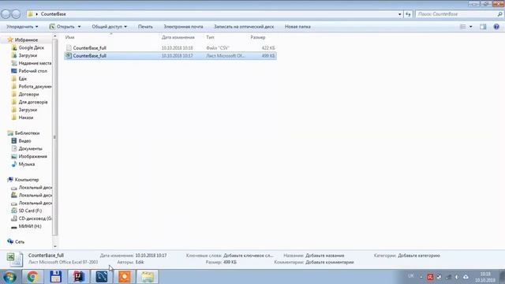Viewport: 505px width, 284px height.
Task: Click Записать на оптический диск
Action: click(244, 27)
